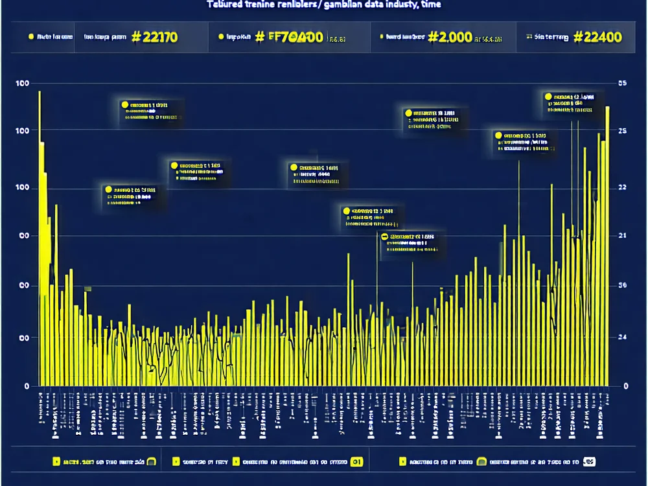Toggle the second legend group's first yellow marker

coord(175,462)
